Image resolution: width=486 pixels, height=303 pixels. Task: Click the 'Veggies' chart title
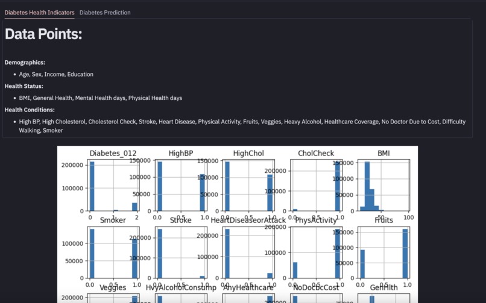coord(113,287)
